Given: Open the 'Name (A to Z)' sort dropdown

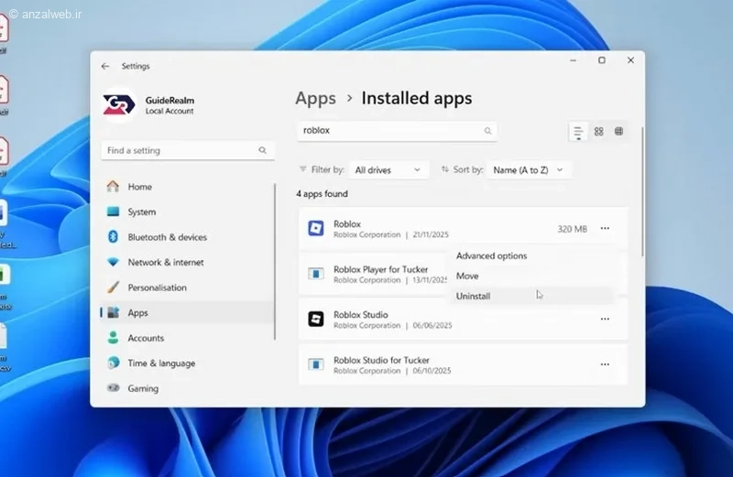Looking at the screenshot, I should pyautogui.click(x=529, y=170).
